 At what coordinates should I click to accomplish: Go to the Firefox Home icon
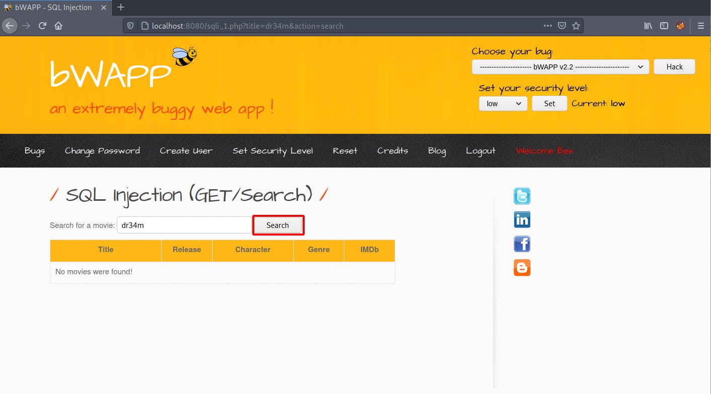point(58,26)
